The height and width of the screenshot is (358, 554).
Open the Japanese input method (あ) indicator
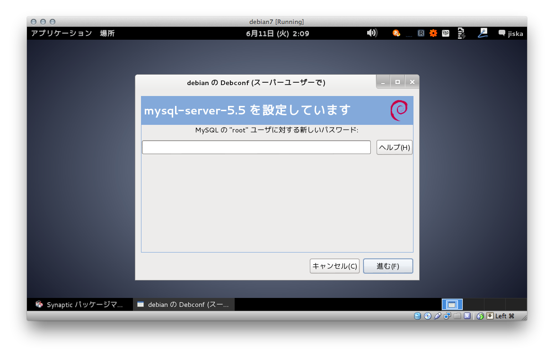pyautogui.click(x=396, y=33)
